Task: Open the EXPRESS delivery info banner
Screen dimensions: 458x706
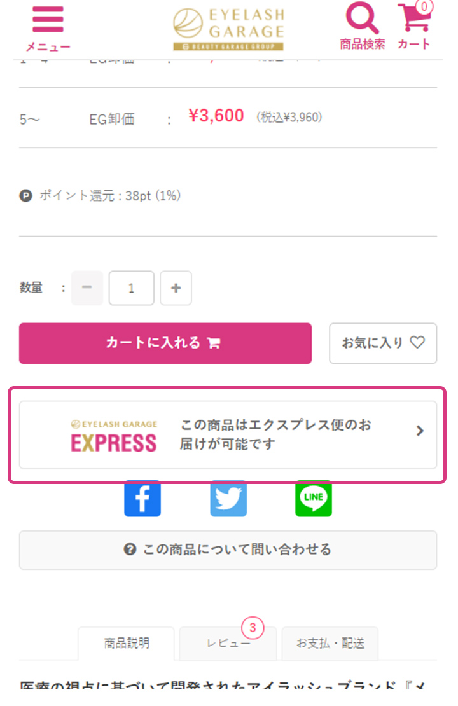Action: [228, 434]
